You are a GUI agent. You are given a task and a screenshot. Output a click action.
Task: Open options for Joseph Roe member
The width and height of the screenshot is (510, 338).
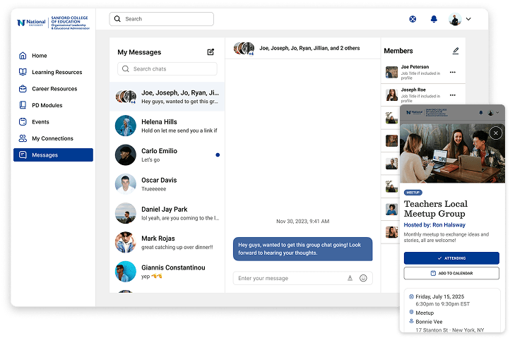453,95
